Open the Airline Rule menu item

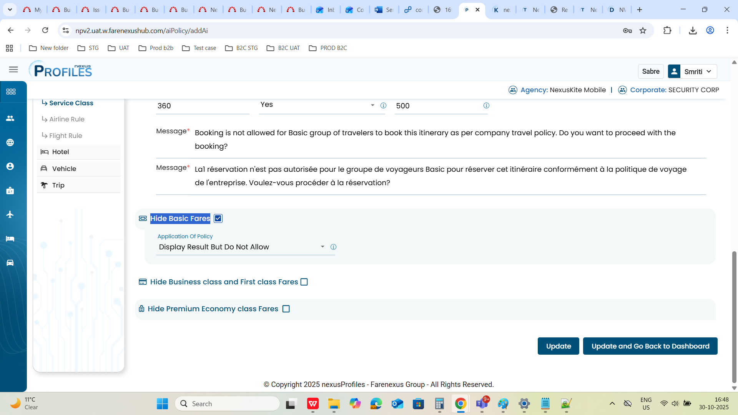click(67, 120)
